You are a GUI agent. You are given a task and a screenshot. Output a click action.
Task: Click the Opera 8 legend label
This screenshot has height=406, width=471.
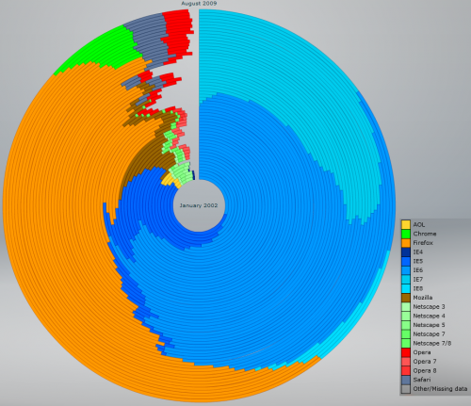click(425, 370)
